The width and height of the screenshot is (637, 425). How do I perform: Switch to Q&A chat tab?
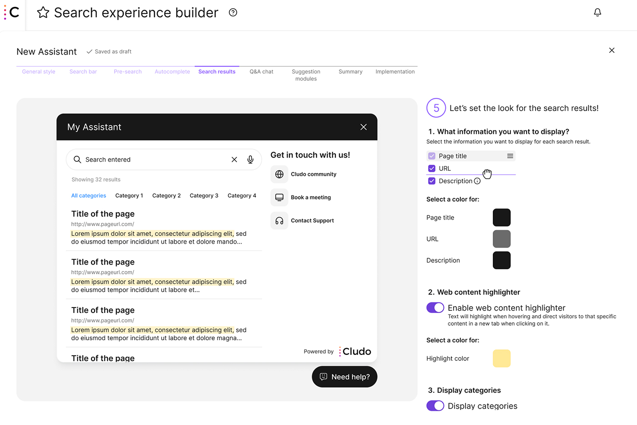[262, 72]
